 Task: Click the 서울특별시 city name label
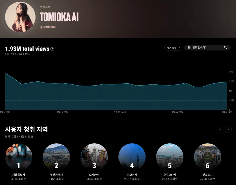coord(19,175)
